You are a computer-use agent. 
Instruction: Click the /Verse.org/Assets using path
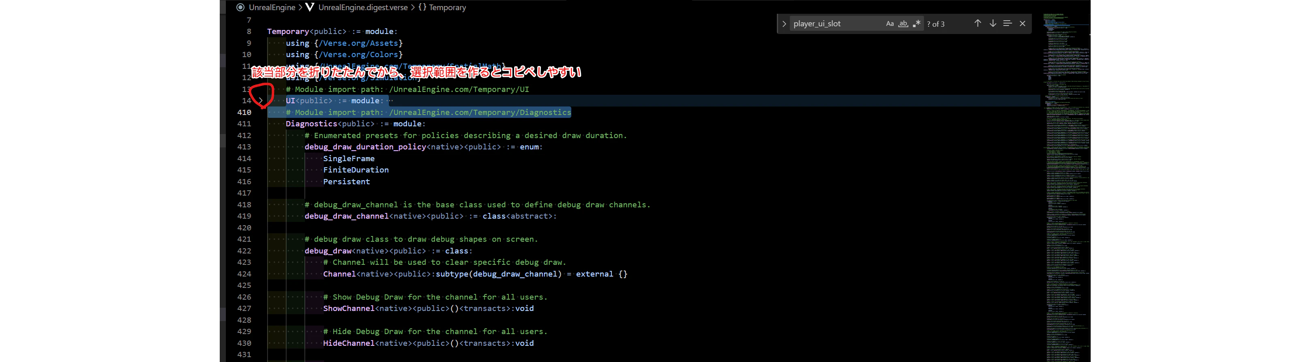tap(358, 43)
